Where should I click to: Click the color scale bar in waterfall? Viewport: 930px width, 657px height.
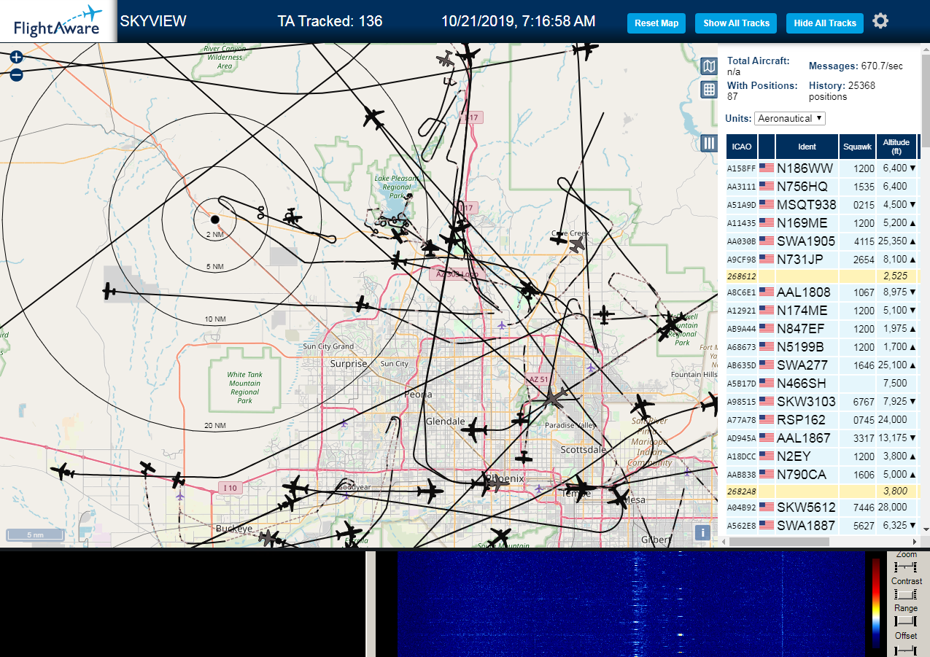[x=876, y=604]
